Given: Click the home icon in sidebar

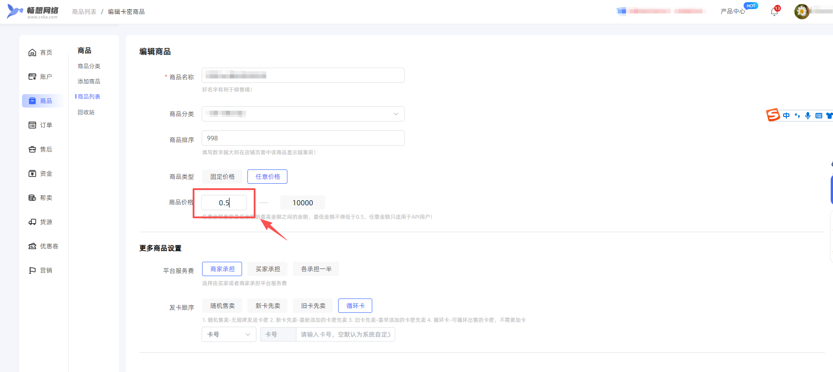Looking at the screenshot, I should click(32, 52).
